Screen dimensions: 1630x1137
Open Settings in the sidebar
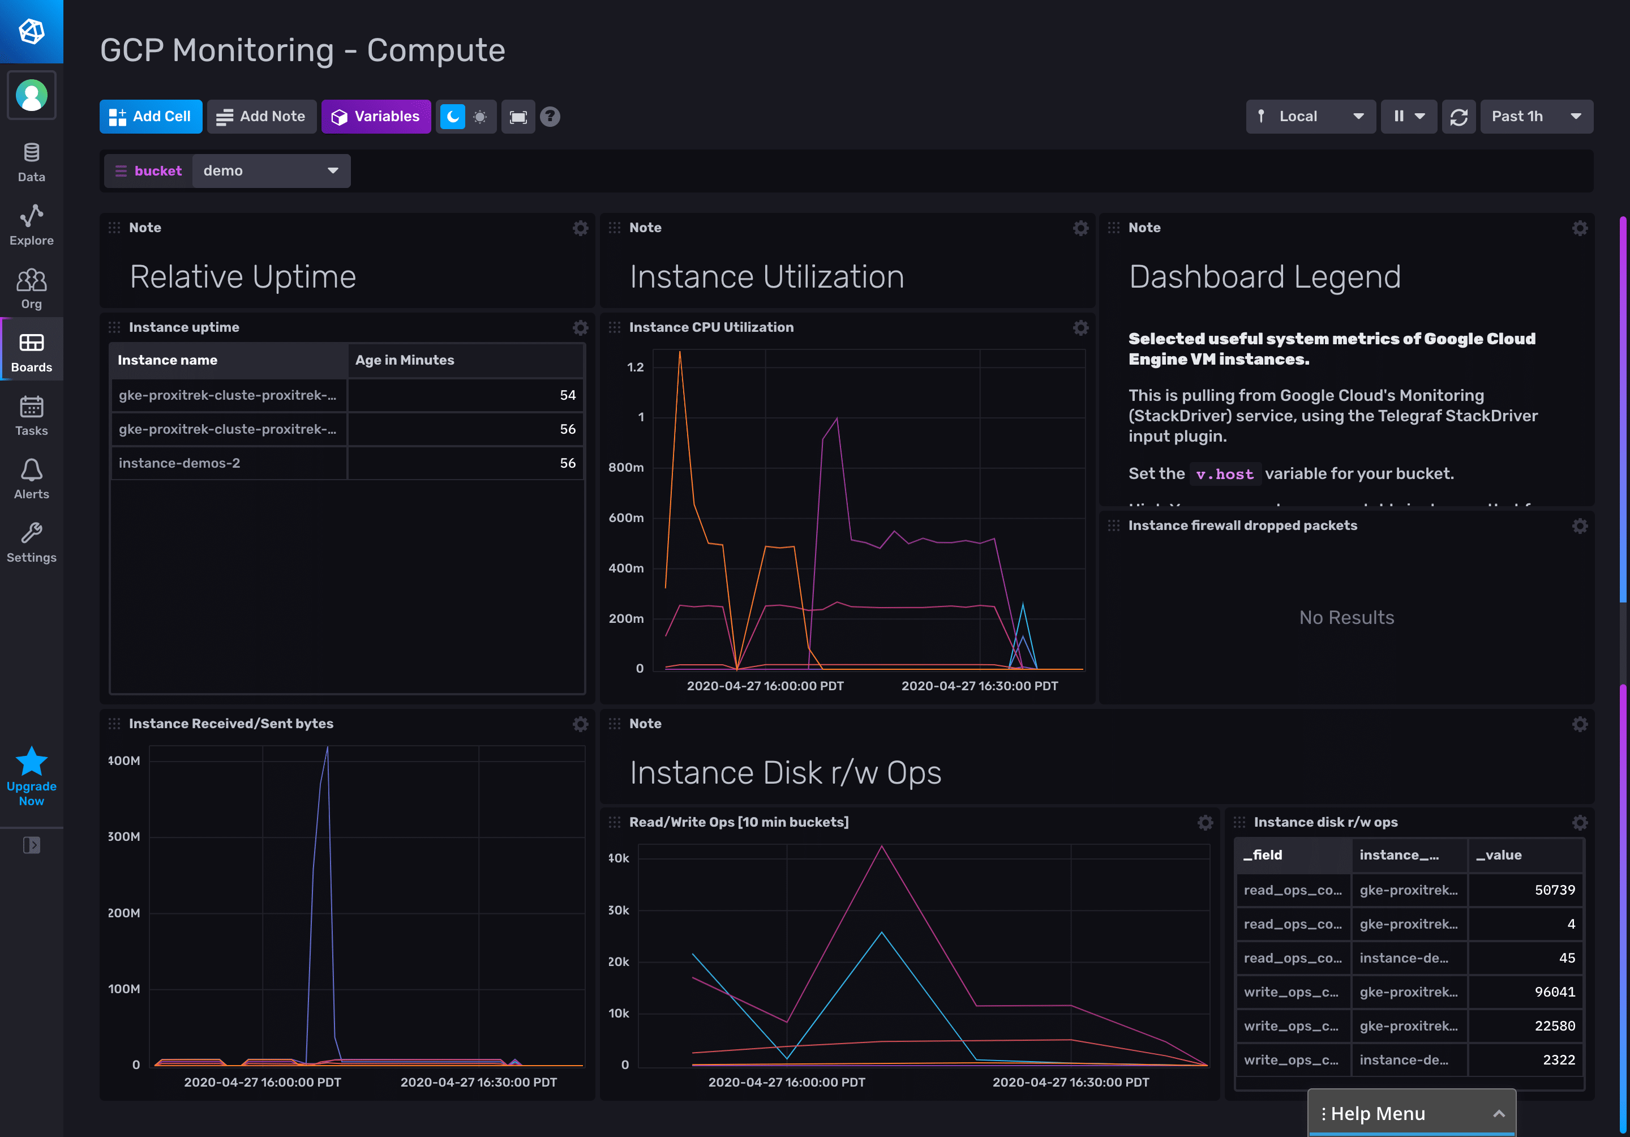coord(31,542)
